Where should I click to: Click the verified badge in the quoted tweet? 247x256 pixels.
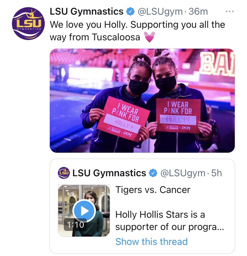point(153,173)
